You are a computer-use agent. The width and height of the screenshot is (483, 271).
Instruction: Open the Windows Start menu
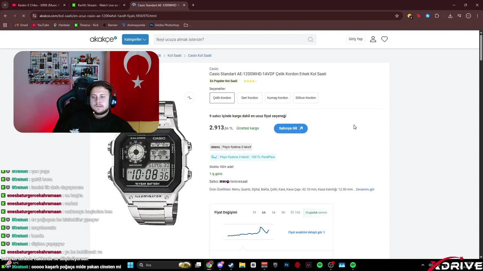pos(130,265)
